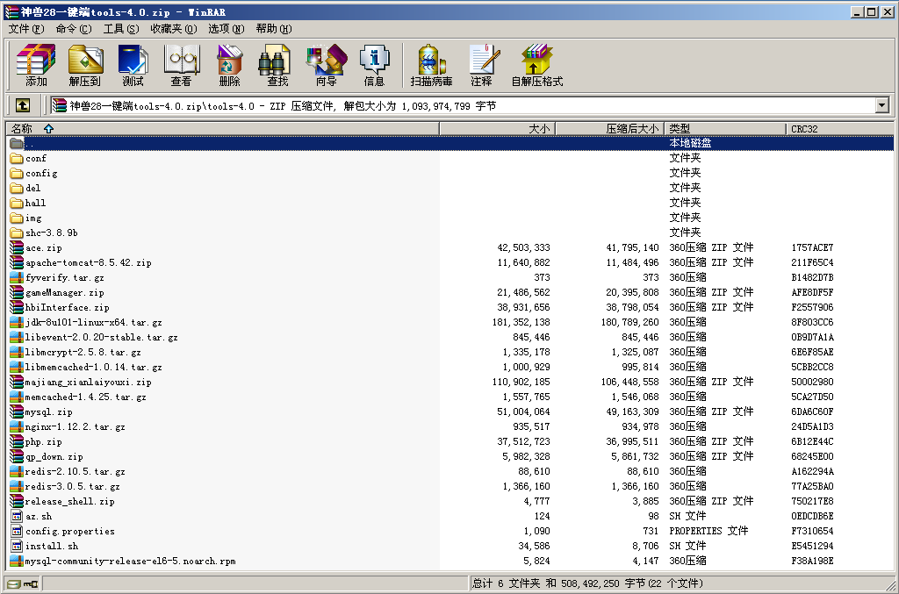
Task: Show archive 信息 (Info) icon
Action: click(374, 65)
